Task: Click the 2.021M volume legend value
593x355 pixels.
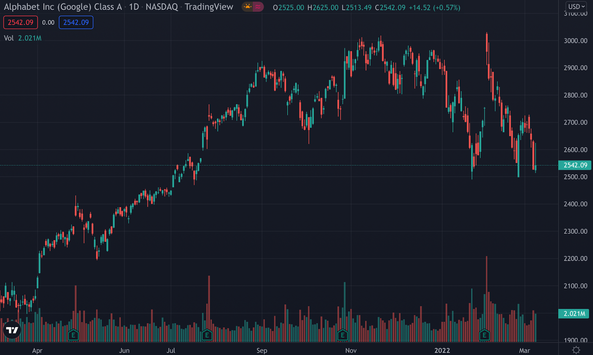Action: 30,38
